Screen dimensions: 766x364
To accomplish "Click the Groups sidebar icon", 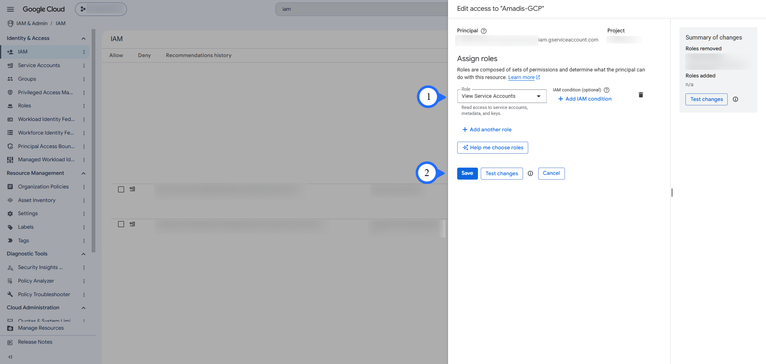I will click(10, 79).
